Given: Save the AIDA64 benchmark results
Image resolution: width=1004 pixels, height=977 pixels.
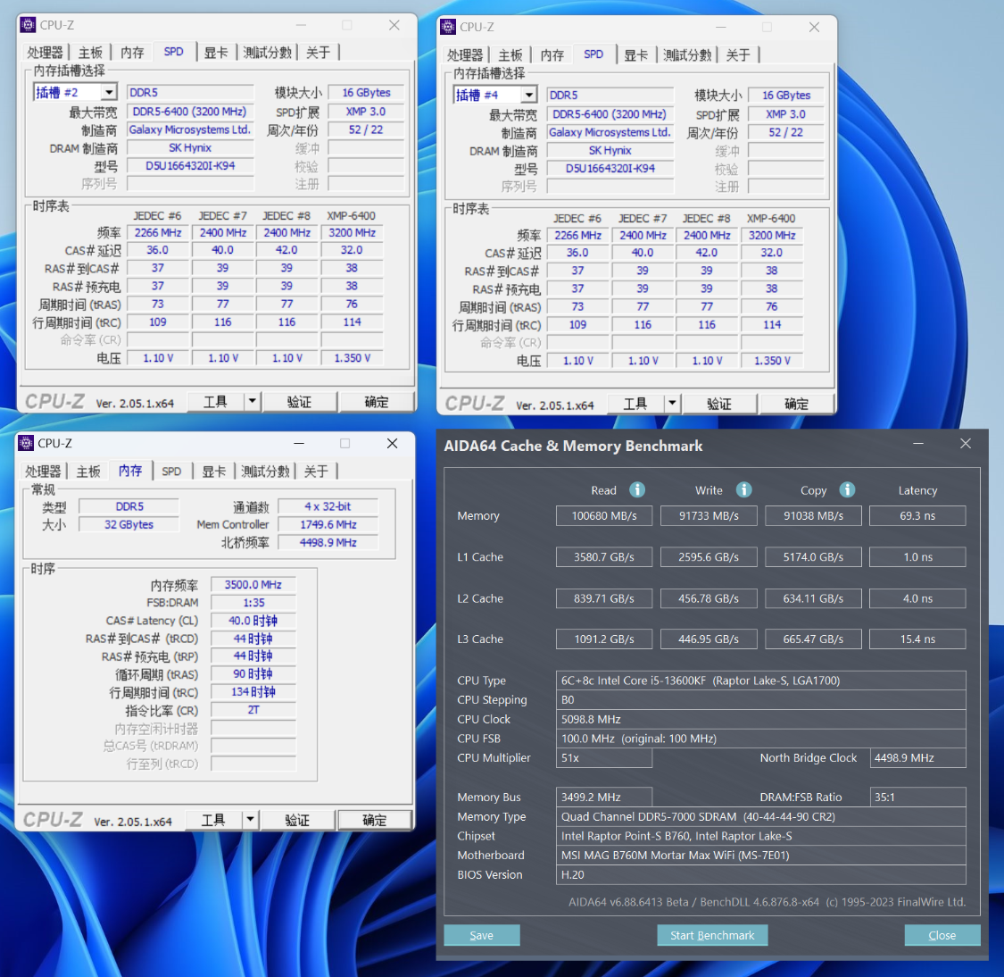Looking at the screenshot, I should pos(482,935).
